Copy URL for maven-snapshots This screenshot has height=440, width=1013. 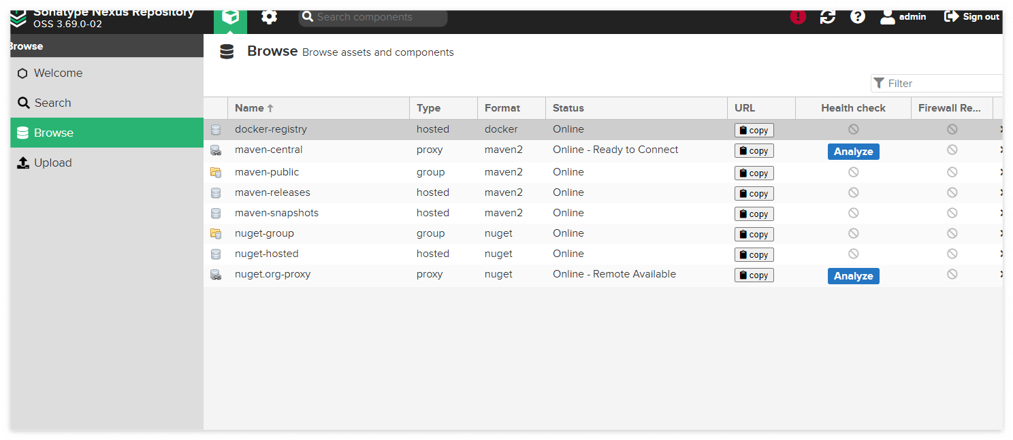754,214
